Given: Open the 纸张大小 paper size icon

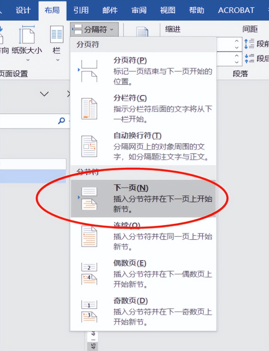Looking at the screenshot, I should (27, 34).
